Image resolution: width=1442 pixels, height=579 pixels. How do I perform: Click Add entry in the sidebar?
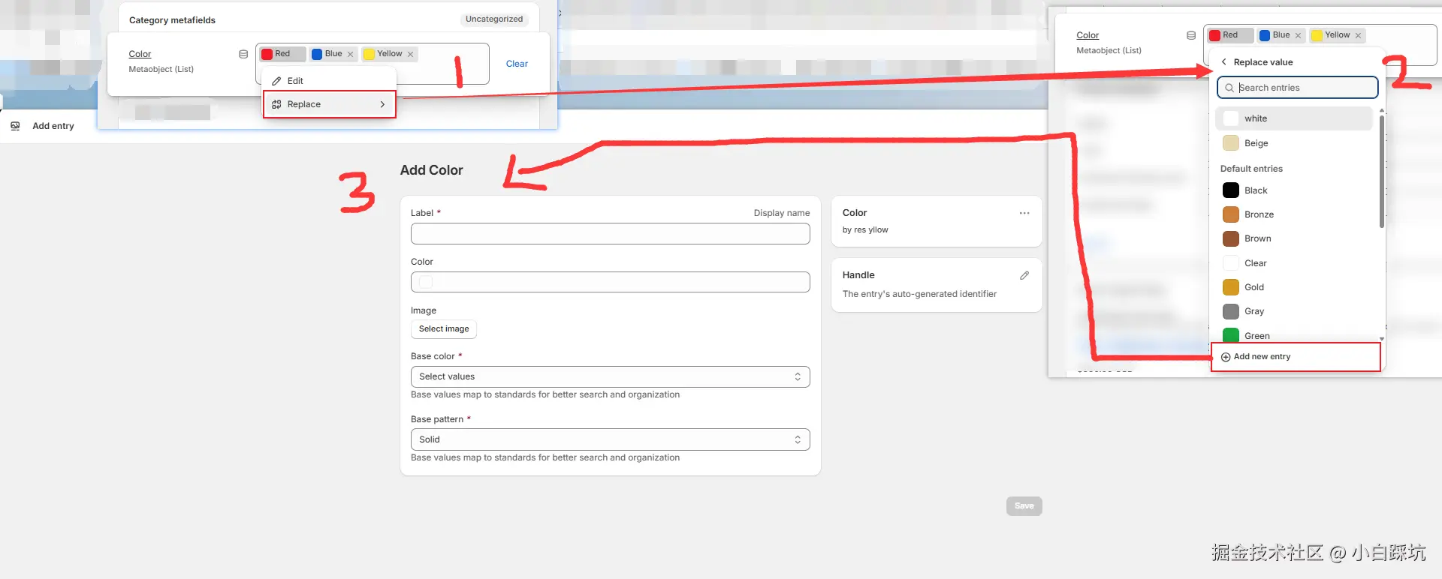[53, 126]
